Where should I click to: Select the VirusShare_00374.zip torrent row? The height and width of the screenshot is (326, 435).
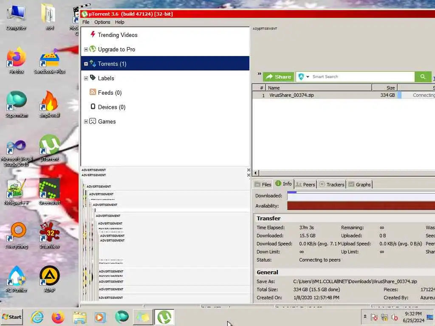344,95
